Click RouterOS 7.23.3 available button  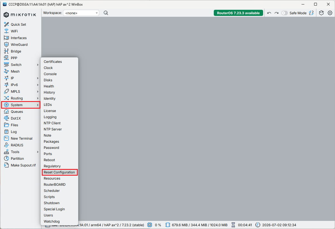tap(238, 13)
